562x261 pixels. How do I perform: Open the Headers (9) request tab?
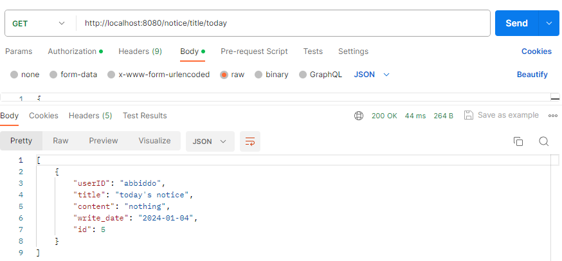140,51
